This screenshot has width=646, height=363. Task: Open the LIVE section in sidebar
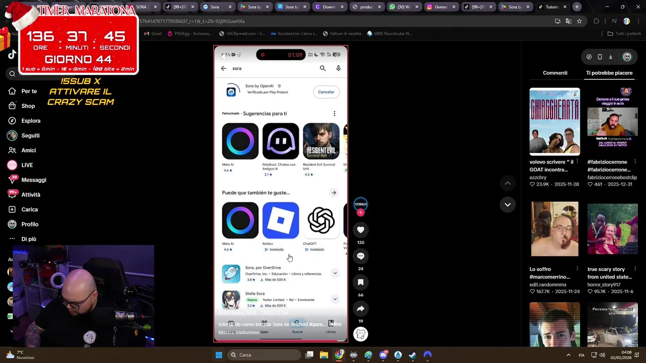pyautogui.click(x=21, y=165)
